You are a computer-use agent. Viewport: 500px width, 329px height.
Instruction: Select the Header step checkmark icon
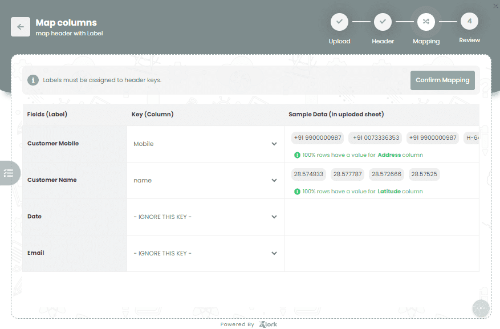[383, 22]
